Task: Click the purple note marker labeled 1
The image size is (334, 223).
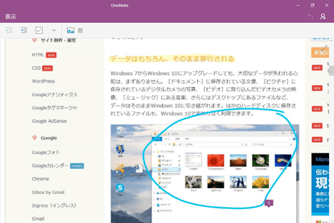Action: (x=269, y=203)
